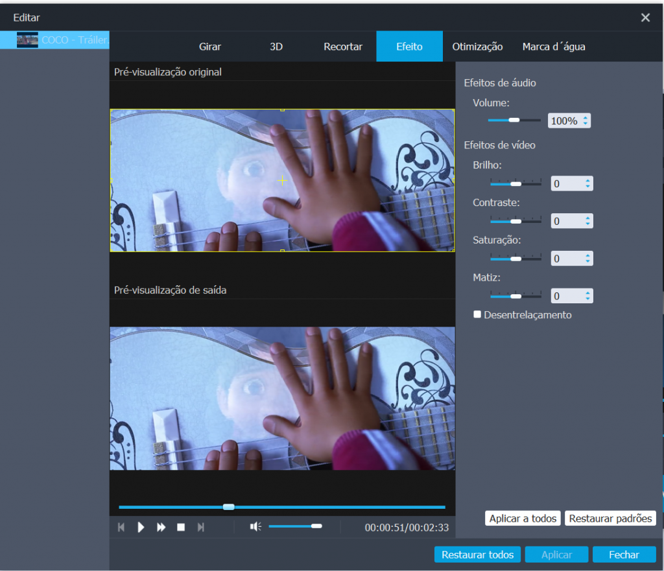Click the Aplicar a todos button
Viewport: 664px width, 571px height.
point(523,519)
